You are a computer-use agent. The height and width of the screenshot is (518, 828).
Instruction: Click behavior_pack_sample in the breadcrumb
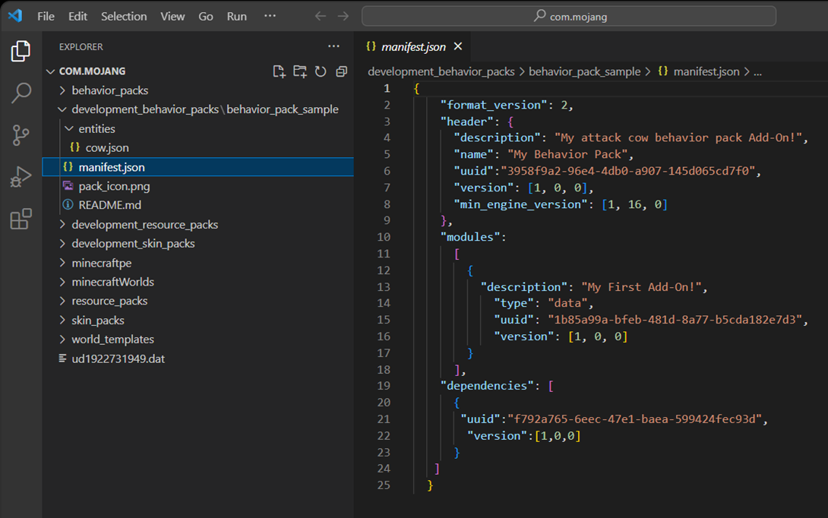tap(585, 72)
